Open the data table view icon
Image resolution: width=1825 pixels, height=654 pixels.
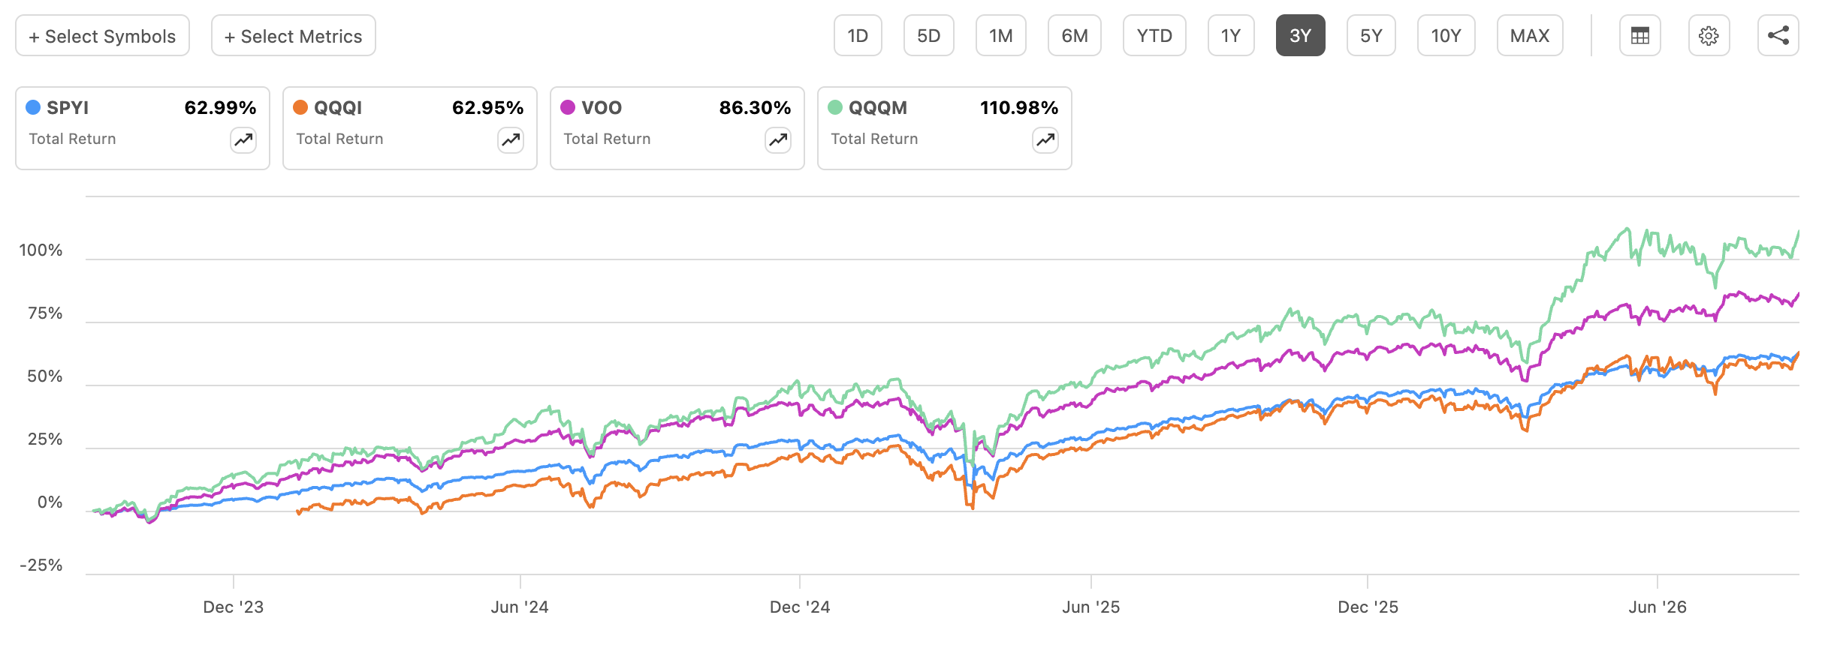coord(1640,35)
